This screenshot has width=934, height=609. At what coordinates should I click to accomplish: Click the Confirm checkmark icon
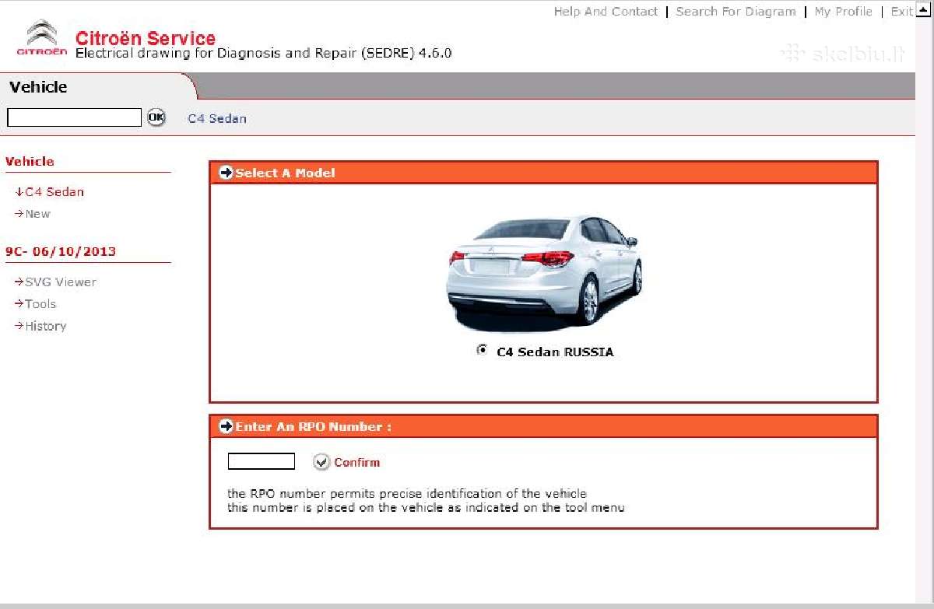(x=321, y=462)
